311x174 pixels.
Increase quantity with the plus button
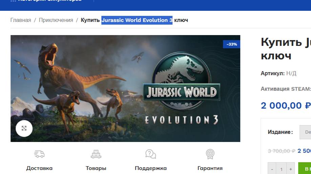coord(291,169)
